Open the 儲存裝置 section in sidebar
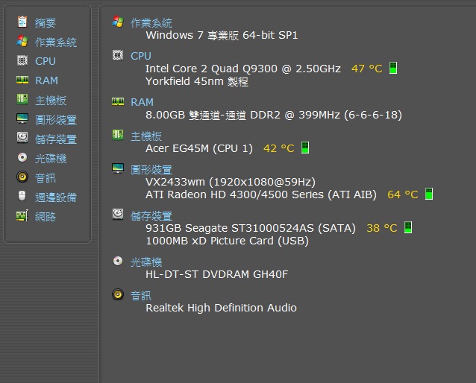 tap(56, 139)
